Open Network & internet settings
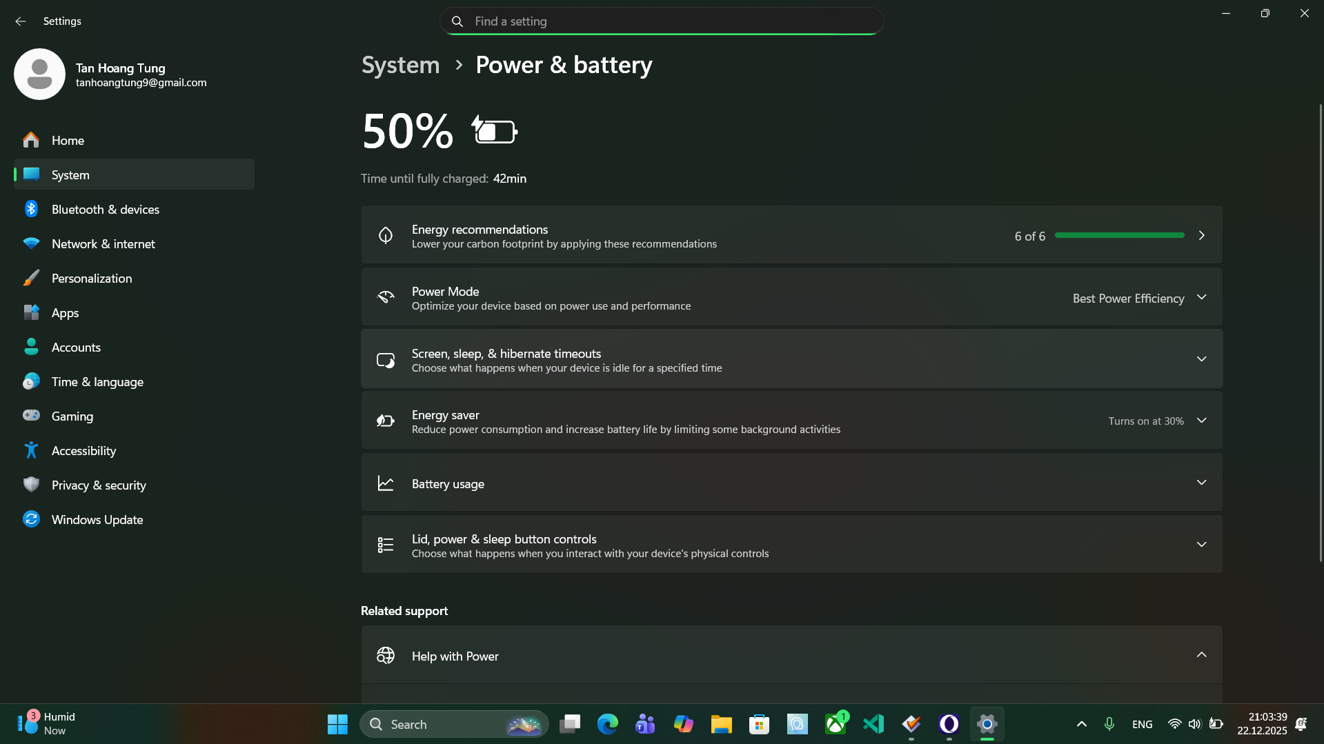Viewport: 1324px width, 744px height. click(134, 243)
